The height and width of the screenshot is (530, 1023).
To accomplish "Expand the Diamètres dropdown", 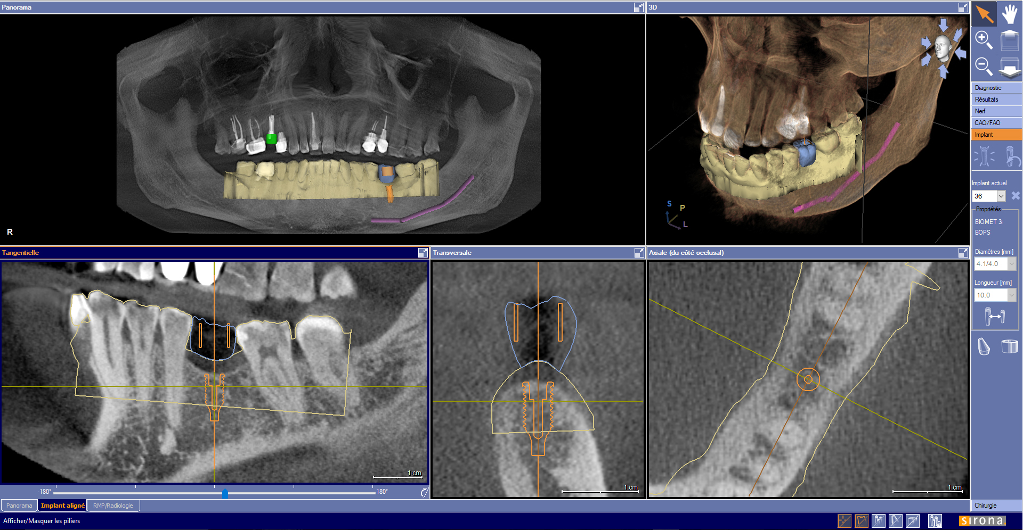I will click(1011, 264).
